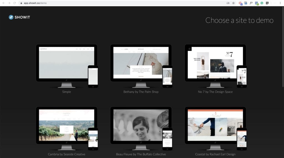The height and width of the screenshot is (158, 284).
Task: Go back to the previous page
Action: [x=3, y=3]
